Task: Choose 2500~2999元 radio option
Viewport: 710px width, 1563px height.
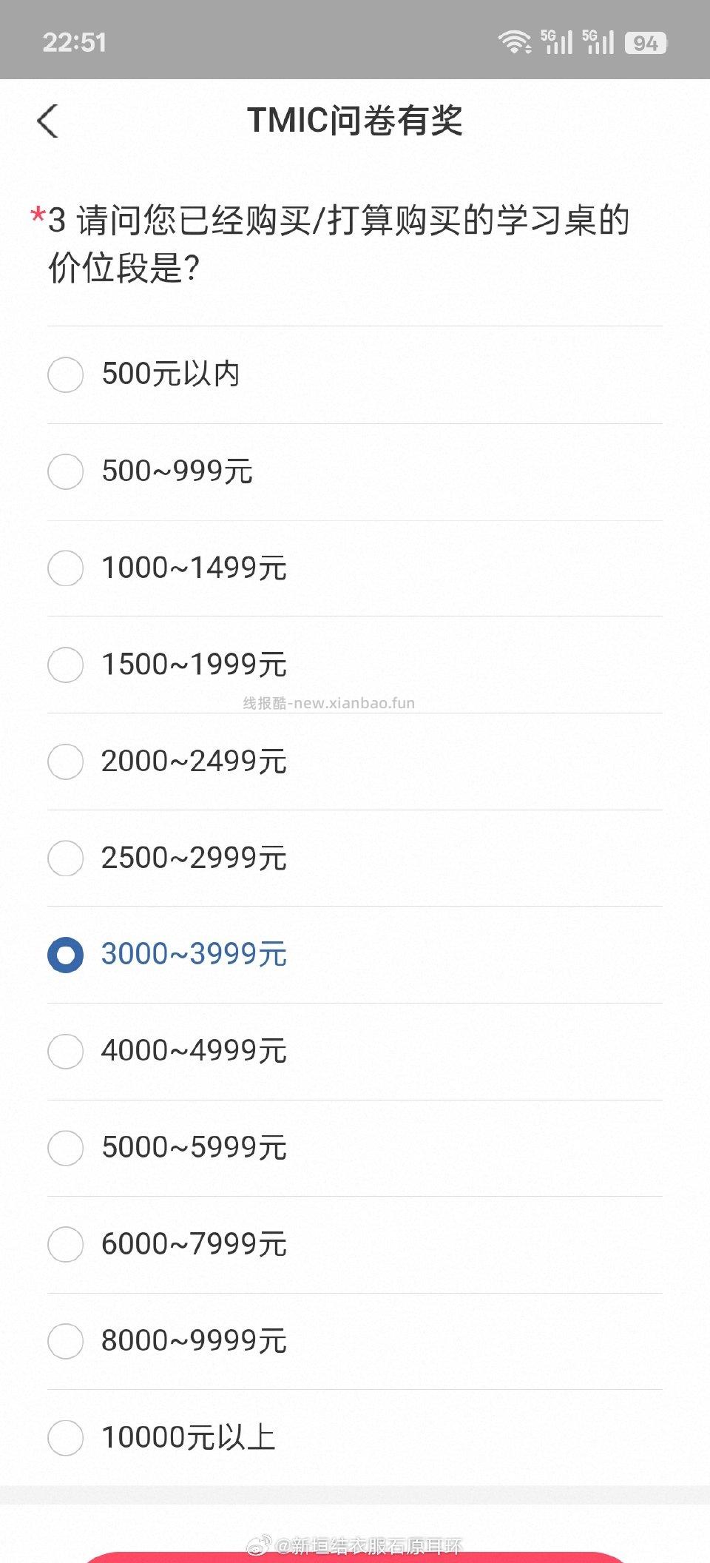Action: [65, 858]
